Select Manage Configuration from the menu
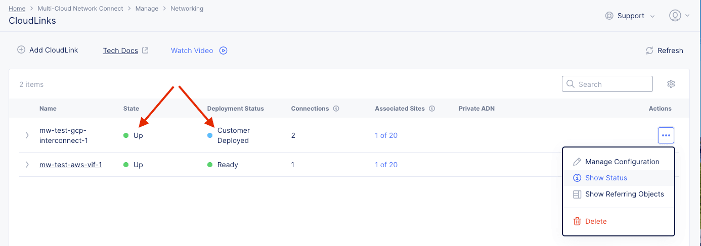The height and width of the screenshot is (246, 701). point(622,162)
